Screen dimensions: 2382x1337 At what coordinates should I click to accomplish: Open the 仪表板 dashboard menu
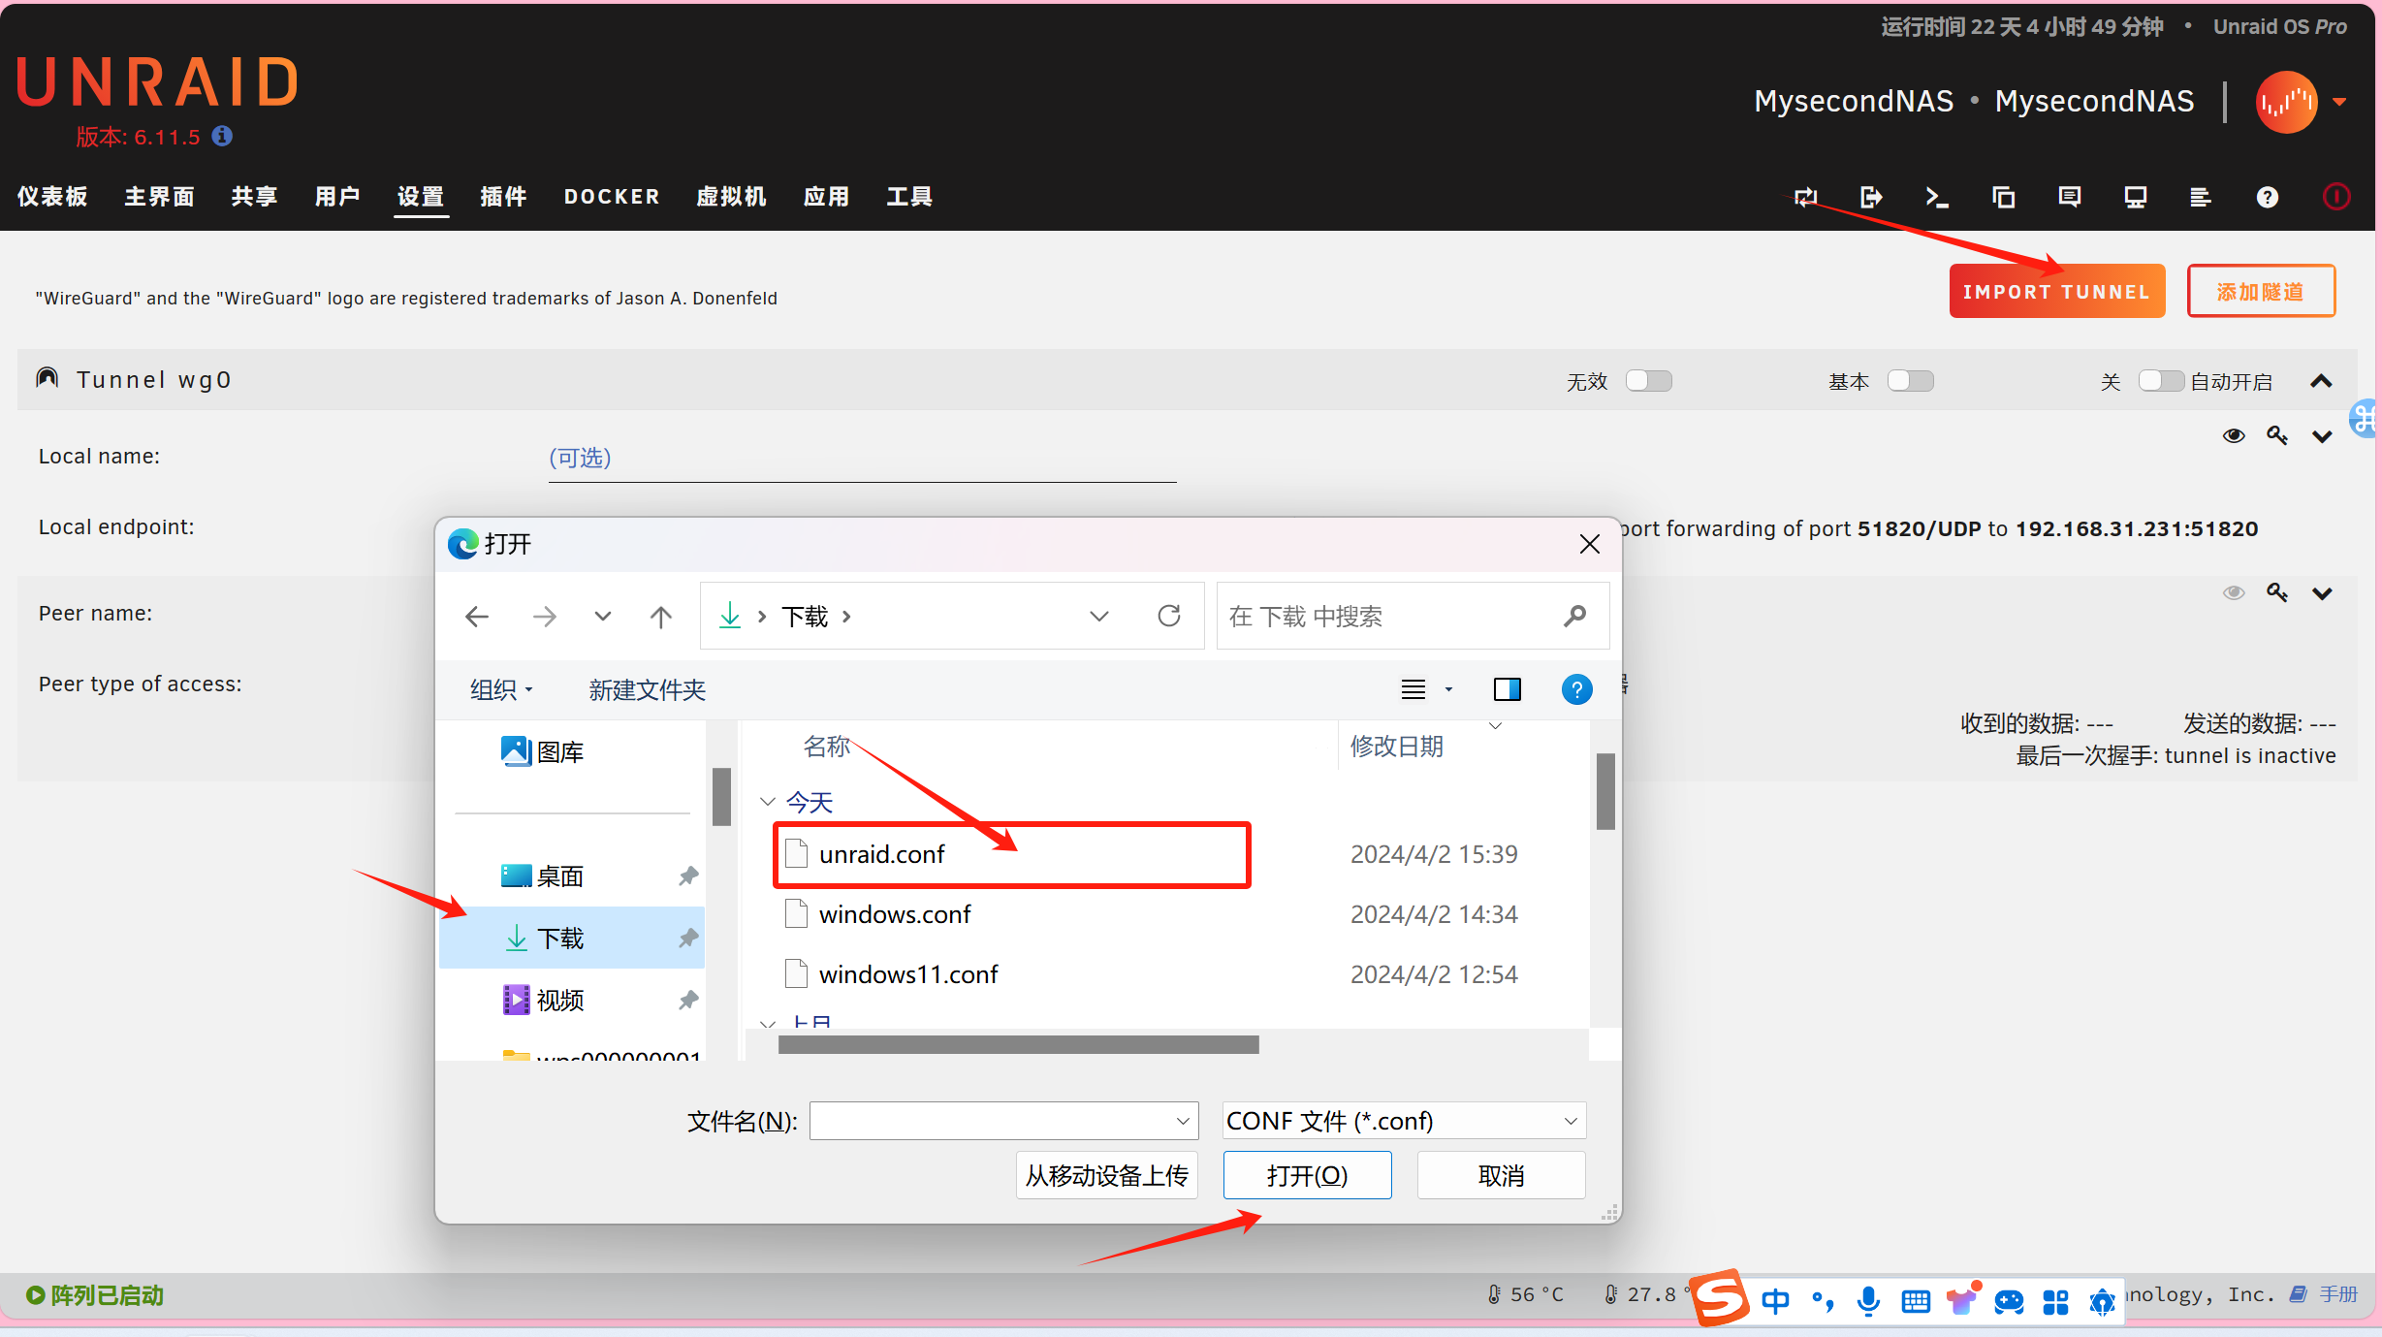(x=52, y=197)
